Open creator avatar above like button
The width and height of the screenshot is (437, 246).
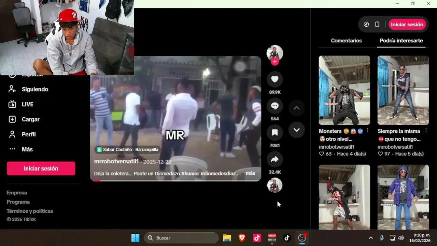275,53
